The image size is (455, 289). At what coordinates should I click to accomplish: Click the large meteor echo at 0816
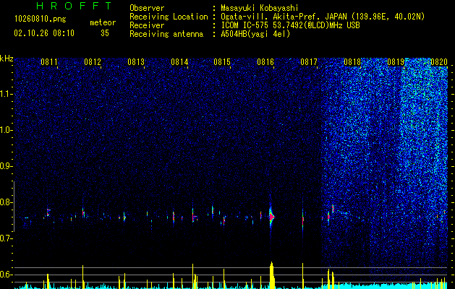[x=271, y=217]
